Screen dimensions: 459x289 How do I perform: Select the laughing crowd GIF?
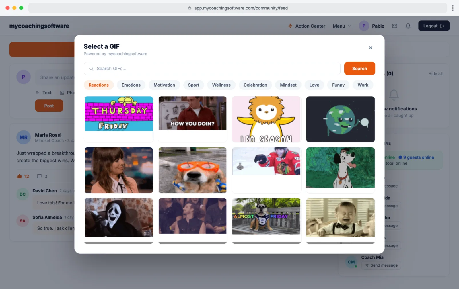coord(192,221)
